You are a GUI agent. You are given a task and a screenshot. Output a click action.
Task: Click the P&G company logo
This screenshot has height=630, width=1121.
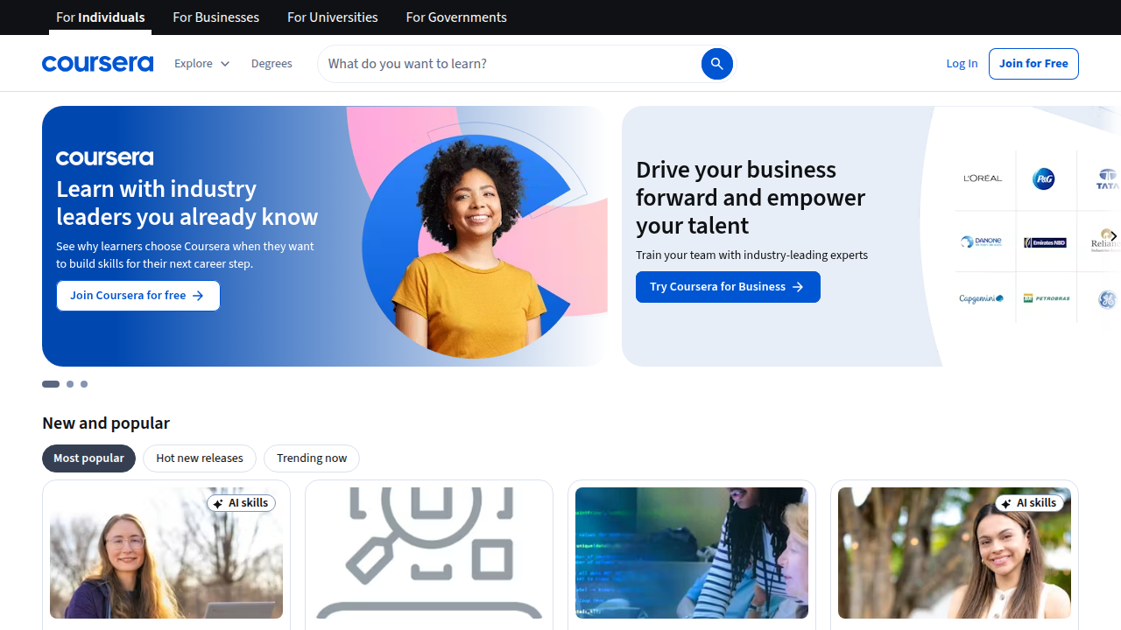(1043, 179)
